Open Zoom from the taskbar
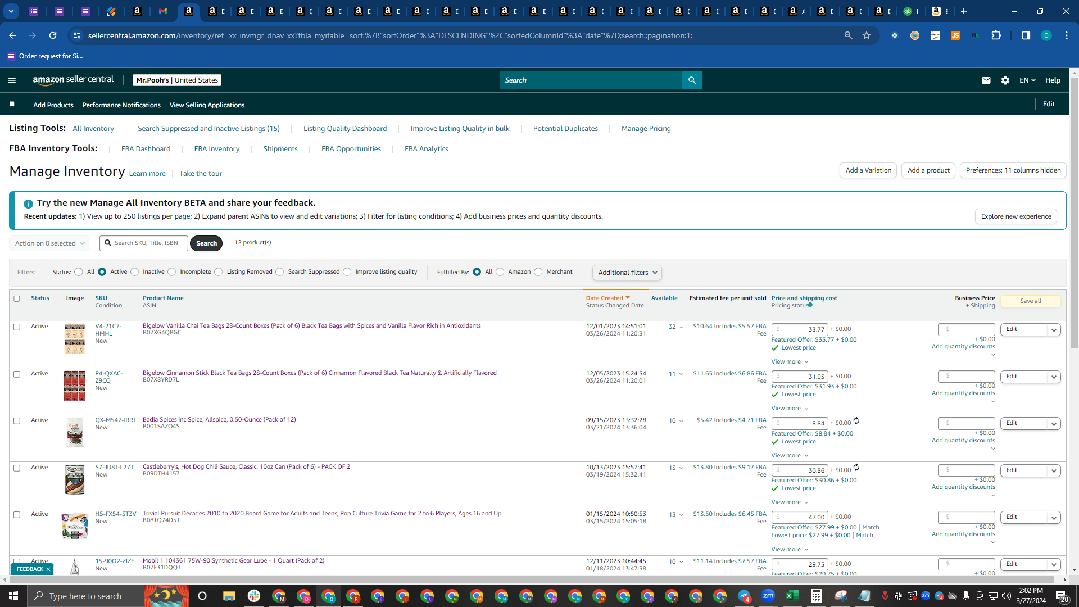This screenshot has width=1079, height=607. pyautogui.click(x=768, y=596)
